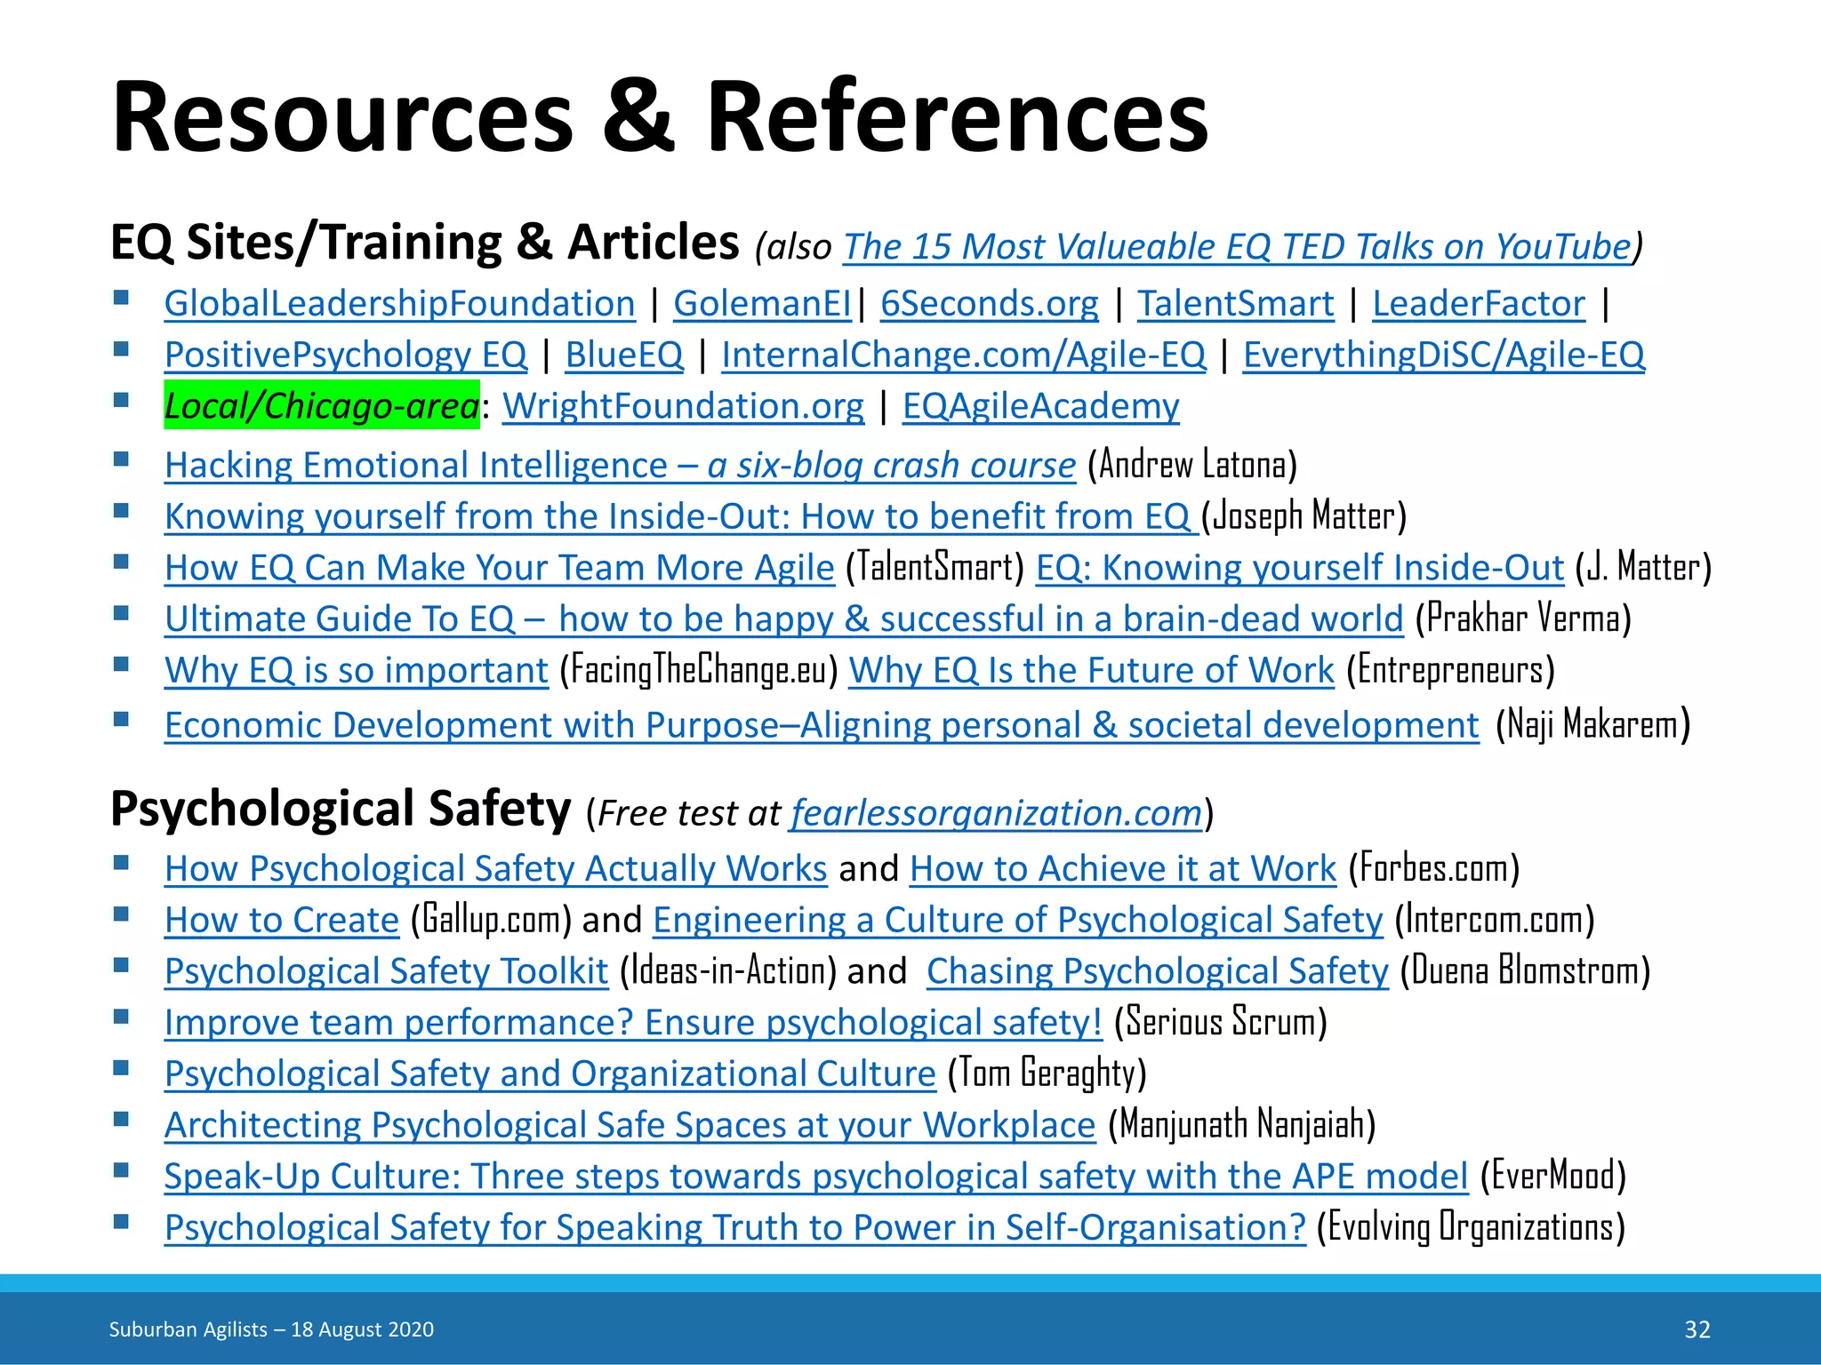Open the Psychological Safety Toolkit link
1821x1365 pixels.
click(386, 971)
